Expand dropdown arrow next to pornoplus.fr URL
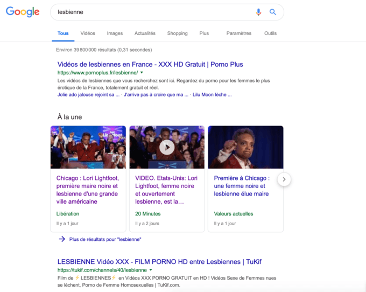The width and height of the screenshot is (366, 292). (142, 73)
